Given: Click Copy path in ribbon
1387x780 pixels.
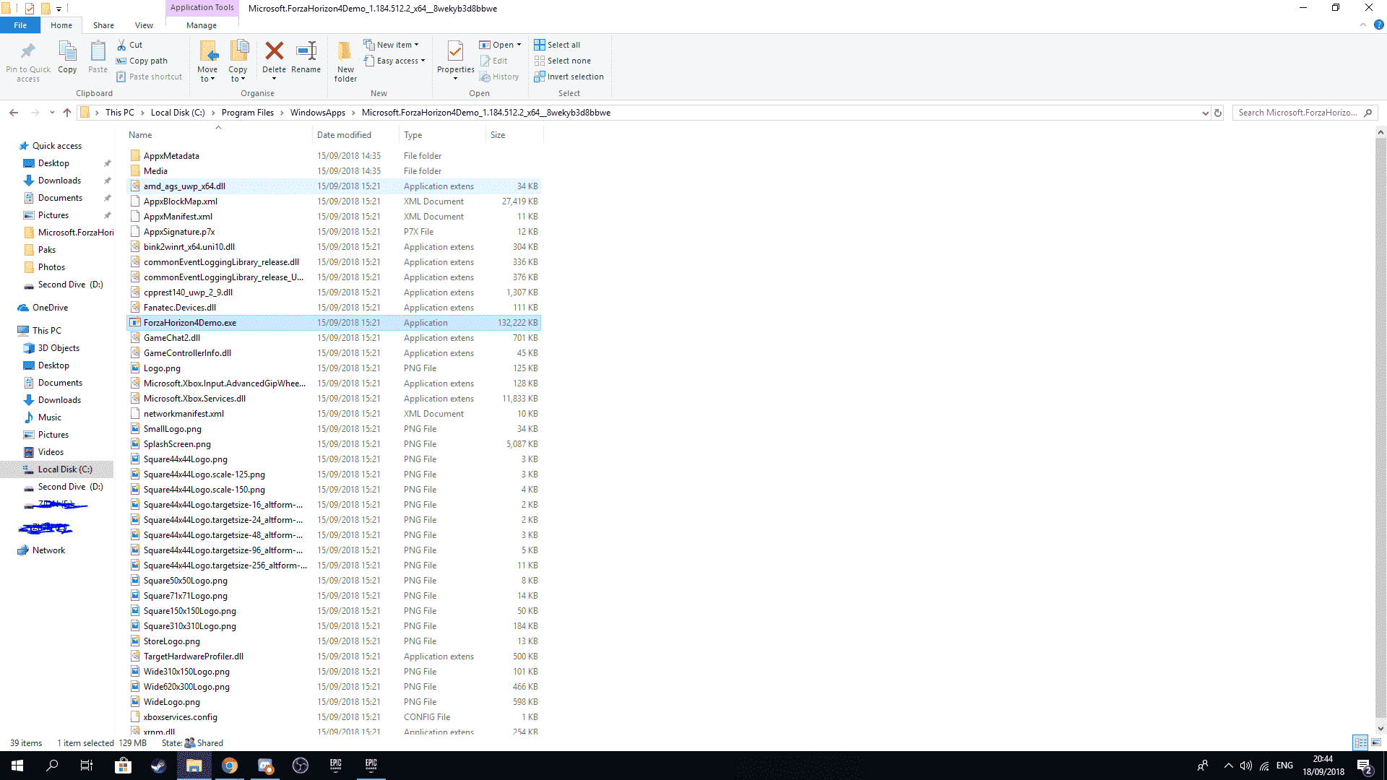Looking at the screenshot, I should pos(142,61).
